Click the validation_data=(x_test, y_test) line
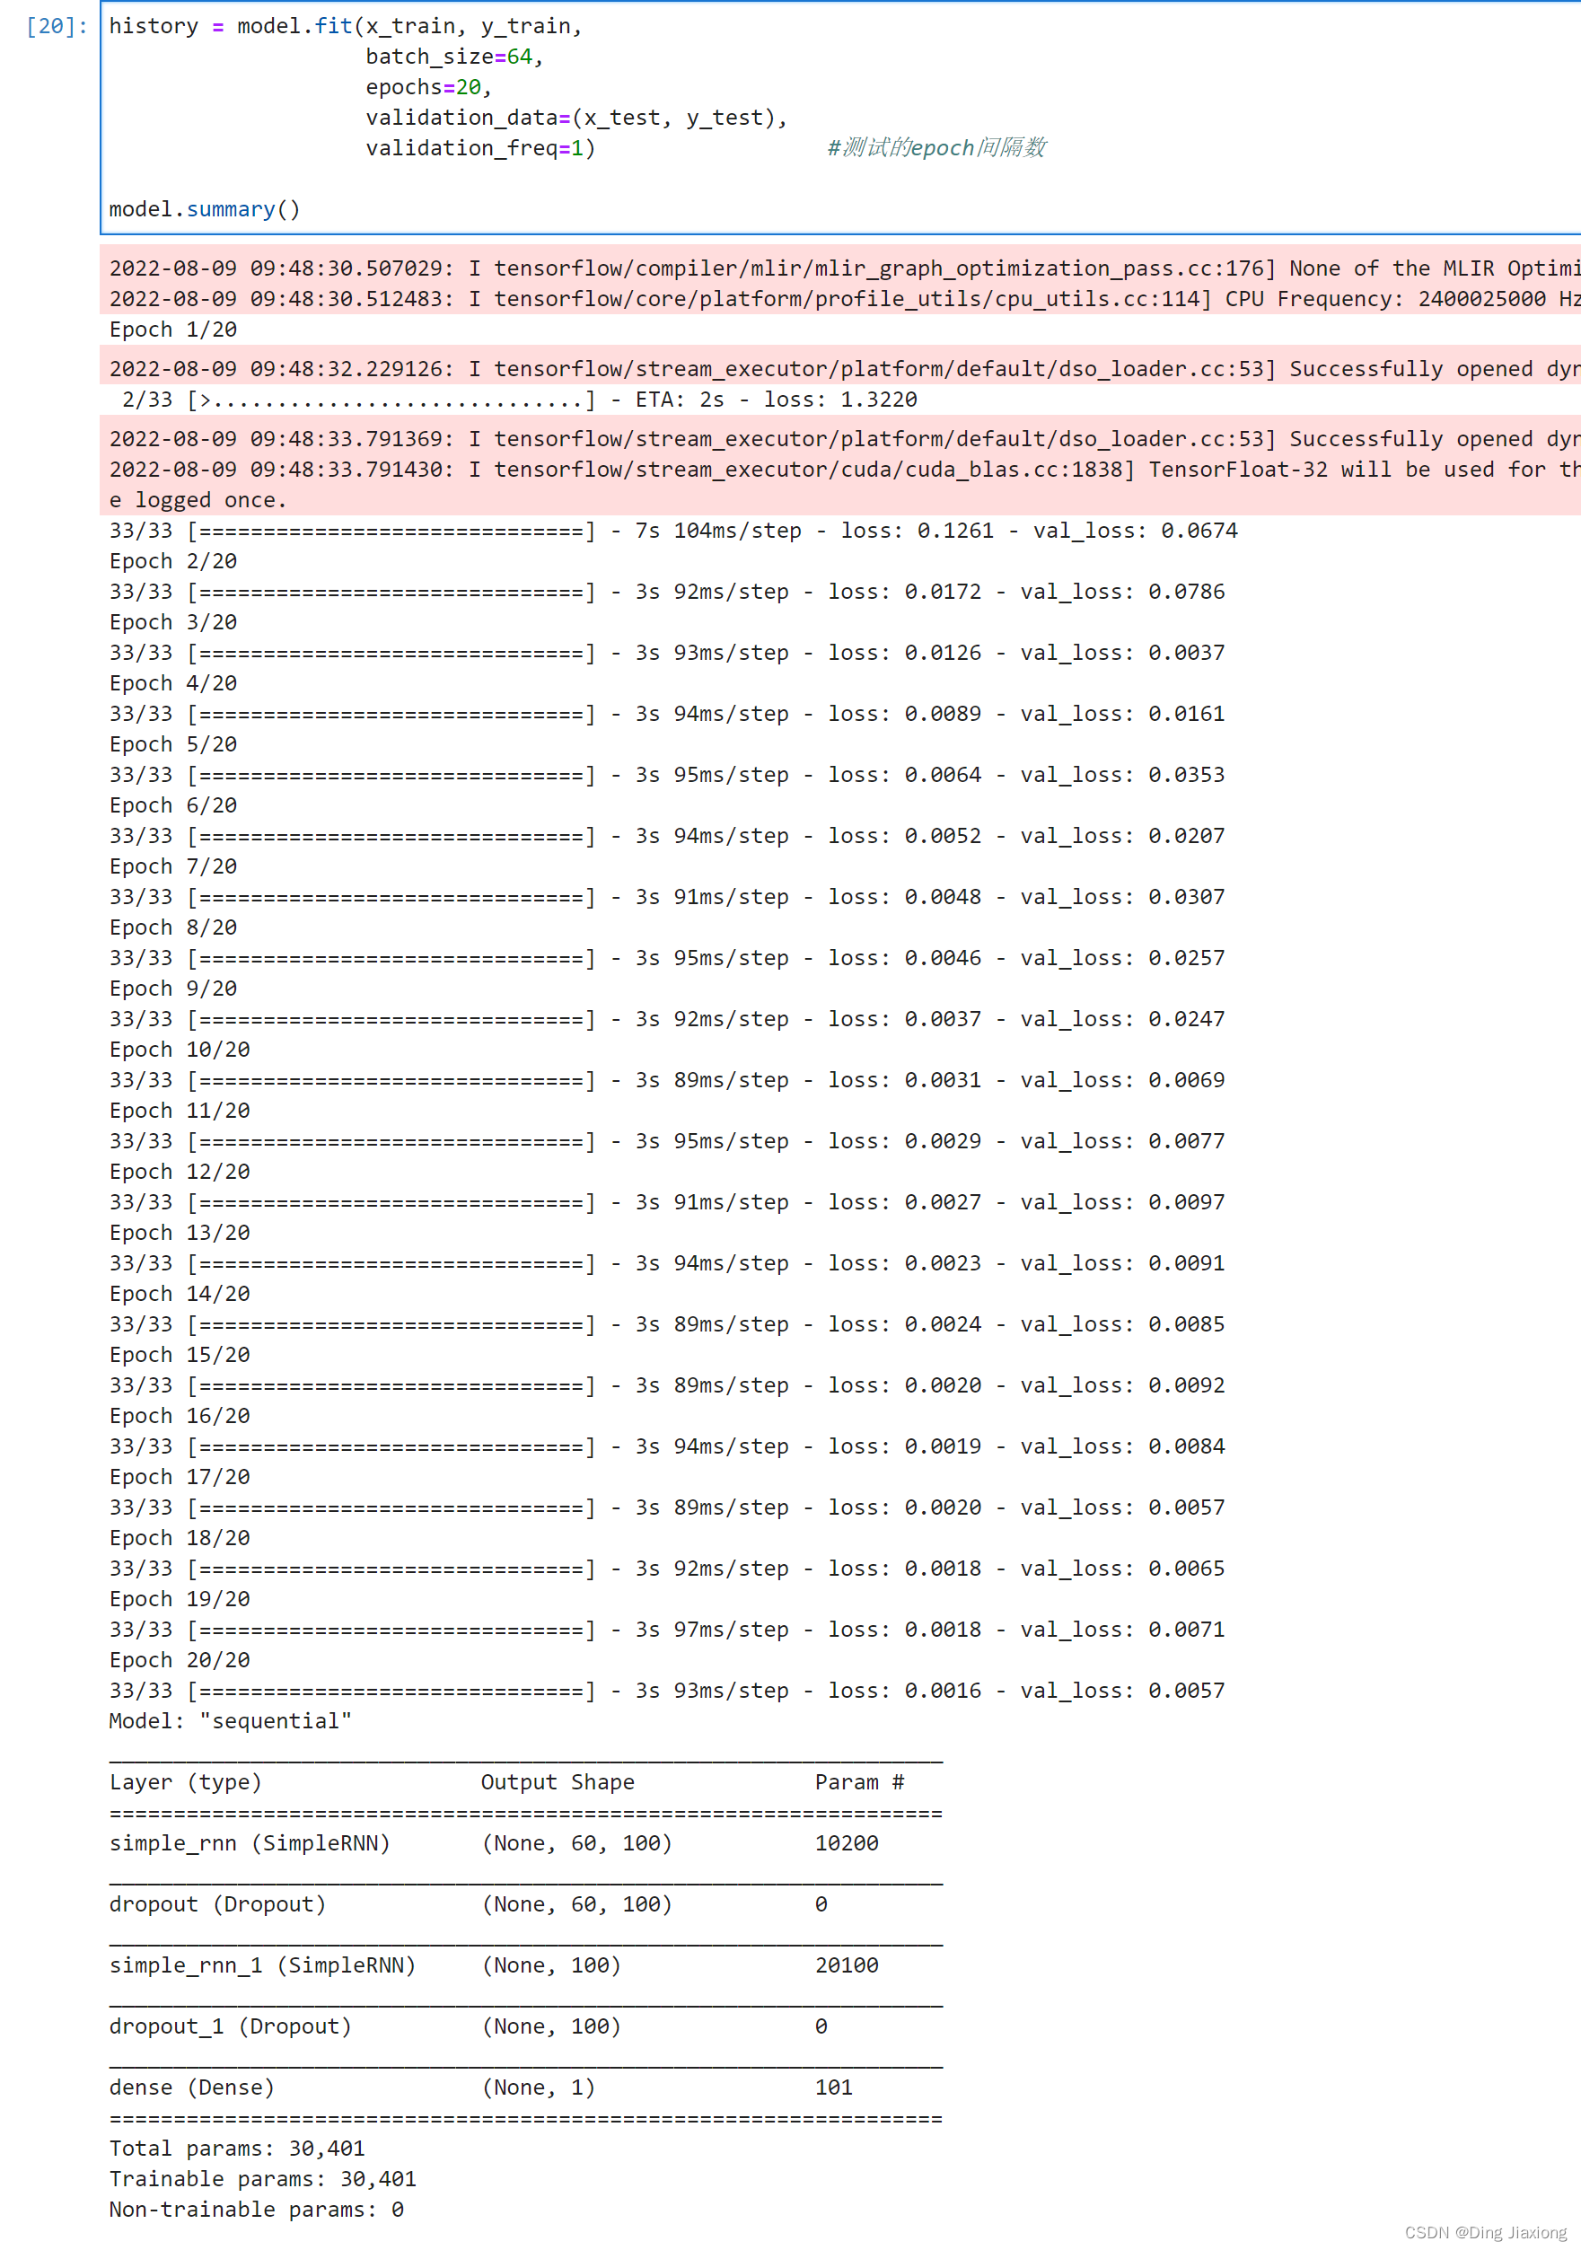The height and width of the screenshot is (2250, 1581). point(577,118)
